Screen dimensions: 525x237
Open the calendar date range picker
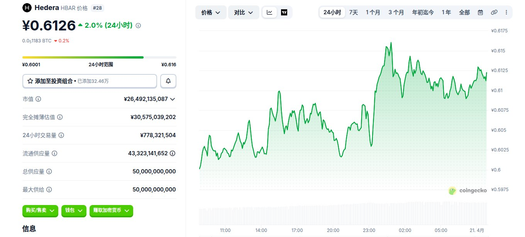tap(480, 12)
